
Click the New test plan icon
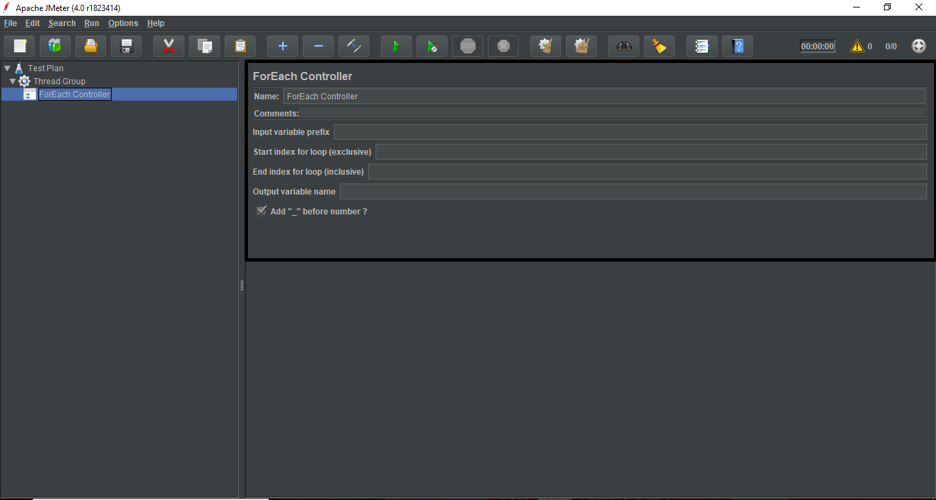[x=20, y=47]
